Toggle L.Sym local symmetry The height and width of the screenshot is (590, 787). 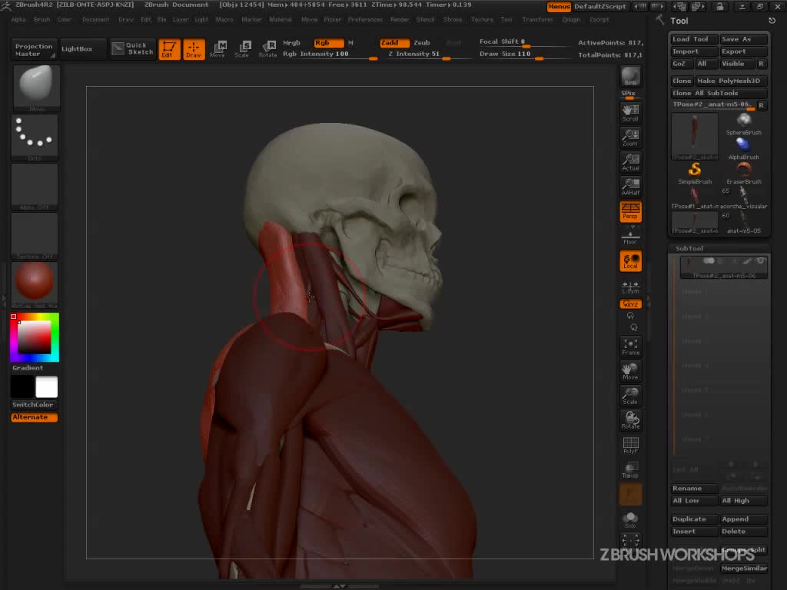630,287
